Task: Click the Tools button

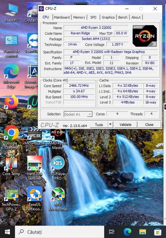Action: click(99, 125)
